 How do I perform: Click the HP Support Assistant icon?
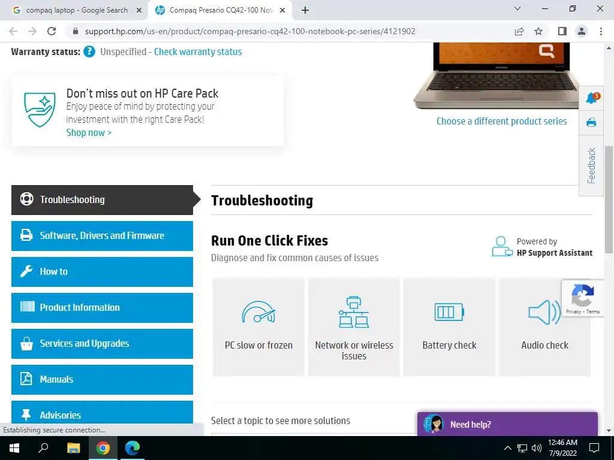(x=502, y=246)
